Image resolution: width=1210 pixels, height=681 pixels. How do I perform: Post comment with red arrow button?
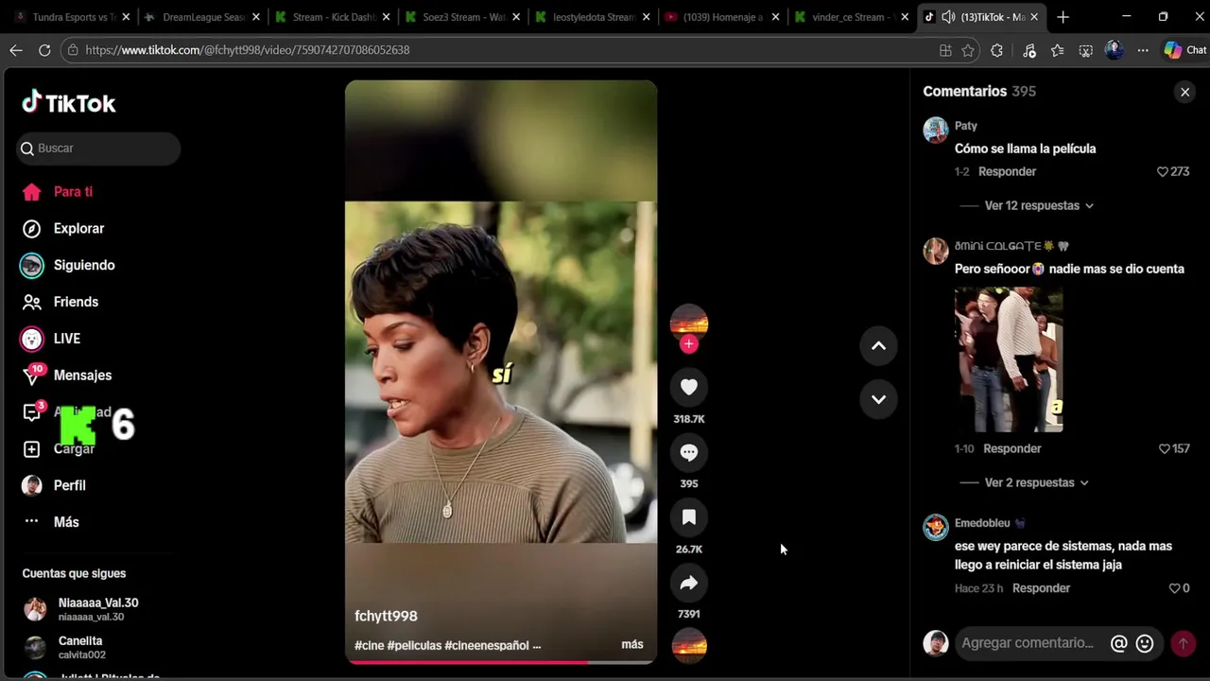tap(1183, 643)
